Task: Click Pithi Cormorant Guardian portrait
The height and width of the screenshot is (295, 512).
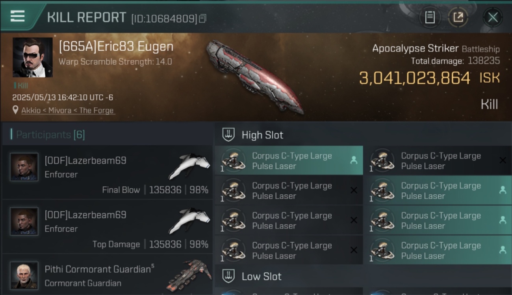Action: click(x=24, y=276)
